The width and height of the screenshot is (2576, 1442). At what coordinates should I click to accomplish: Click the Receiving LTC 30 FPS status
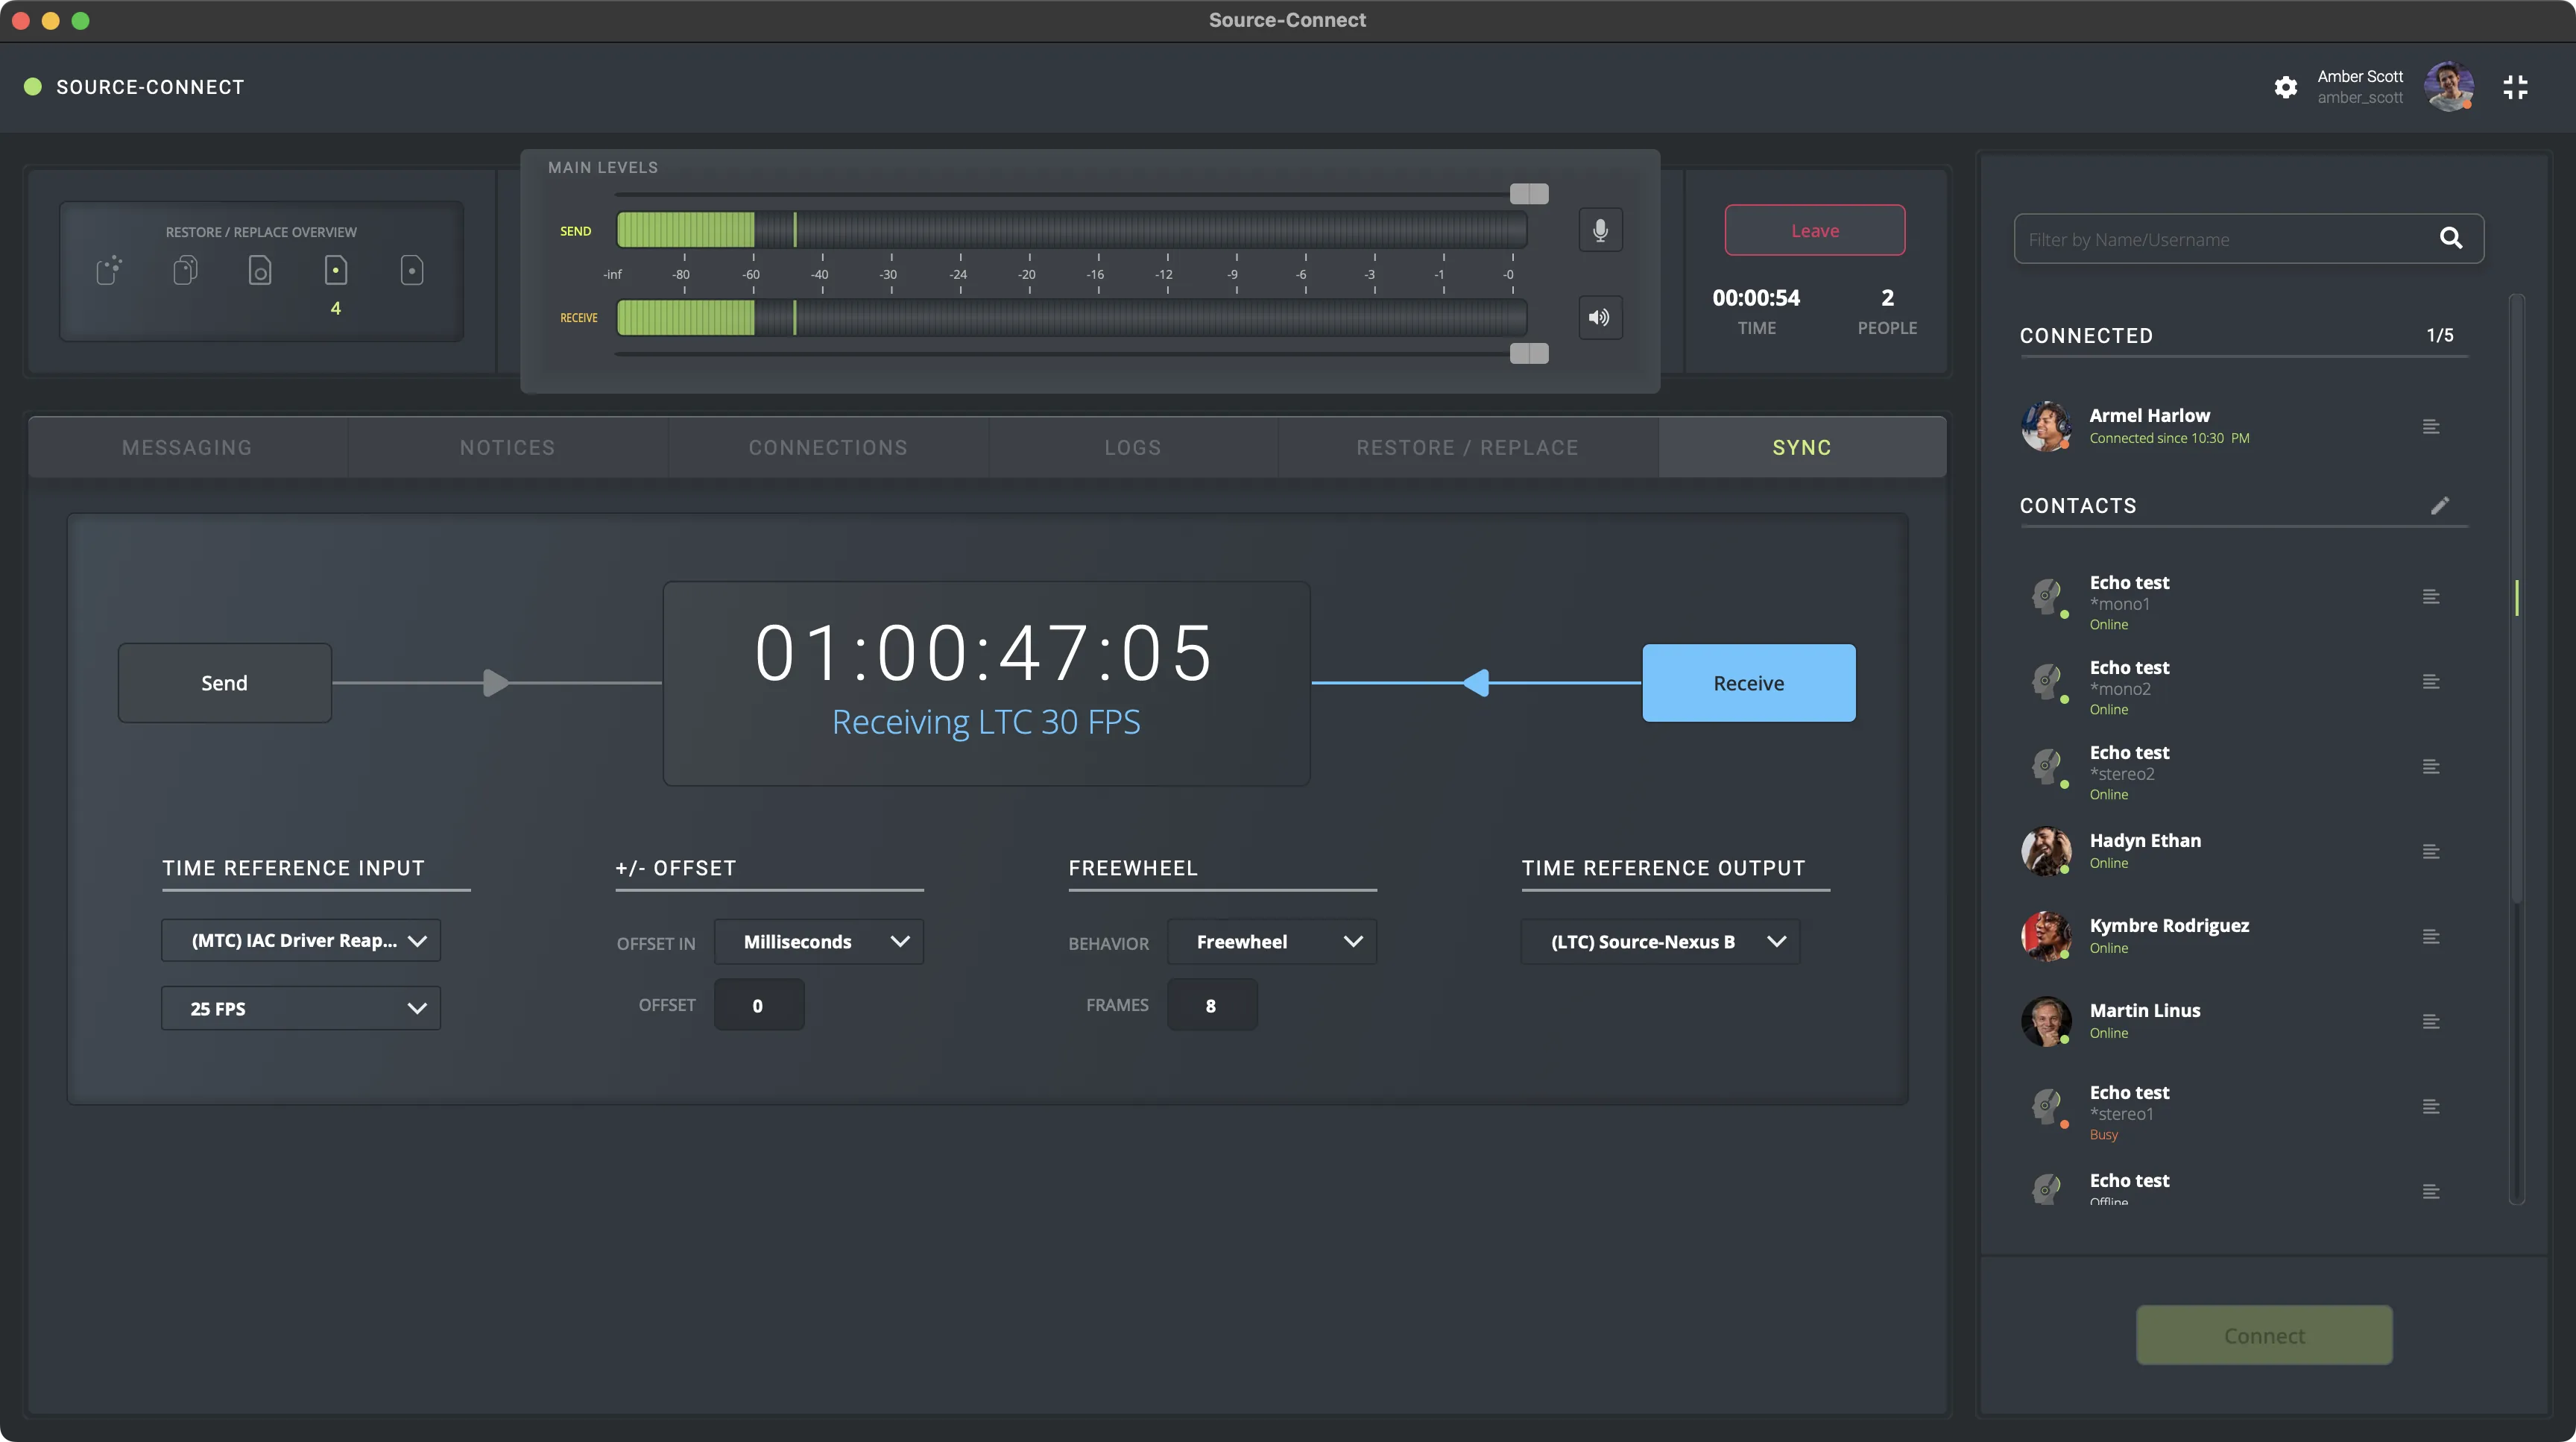pos(986,722)
